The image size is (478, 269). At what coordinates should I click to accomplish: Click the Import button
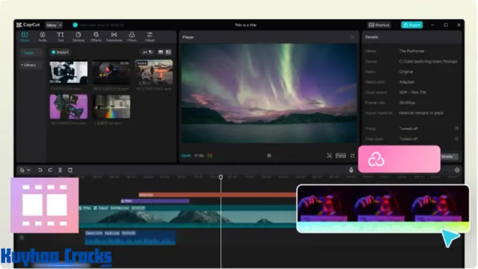(x=60, y=52)
